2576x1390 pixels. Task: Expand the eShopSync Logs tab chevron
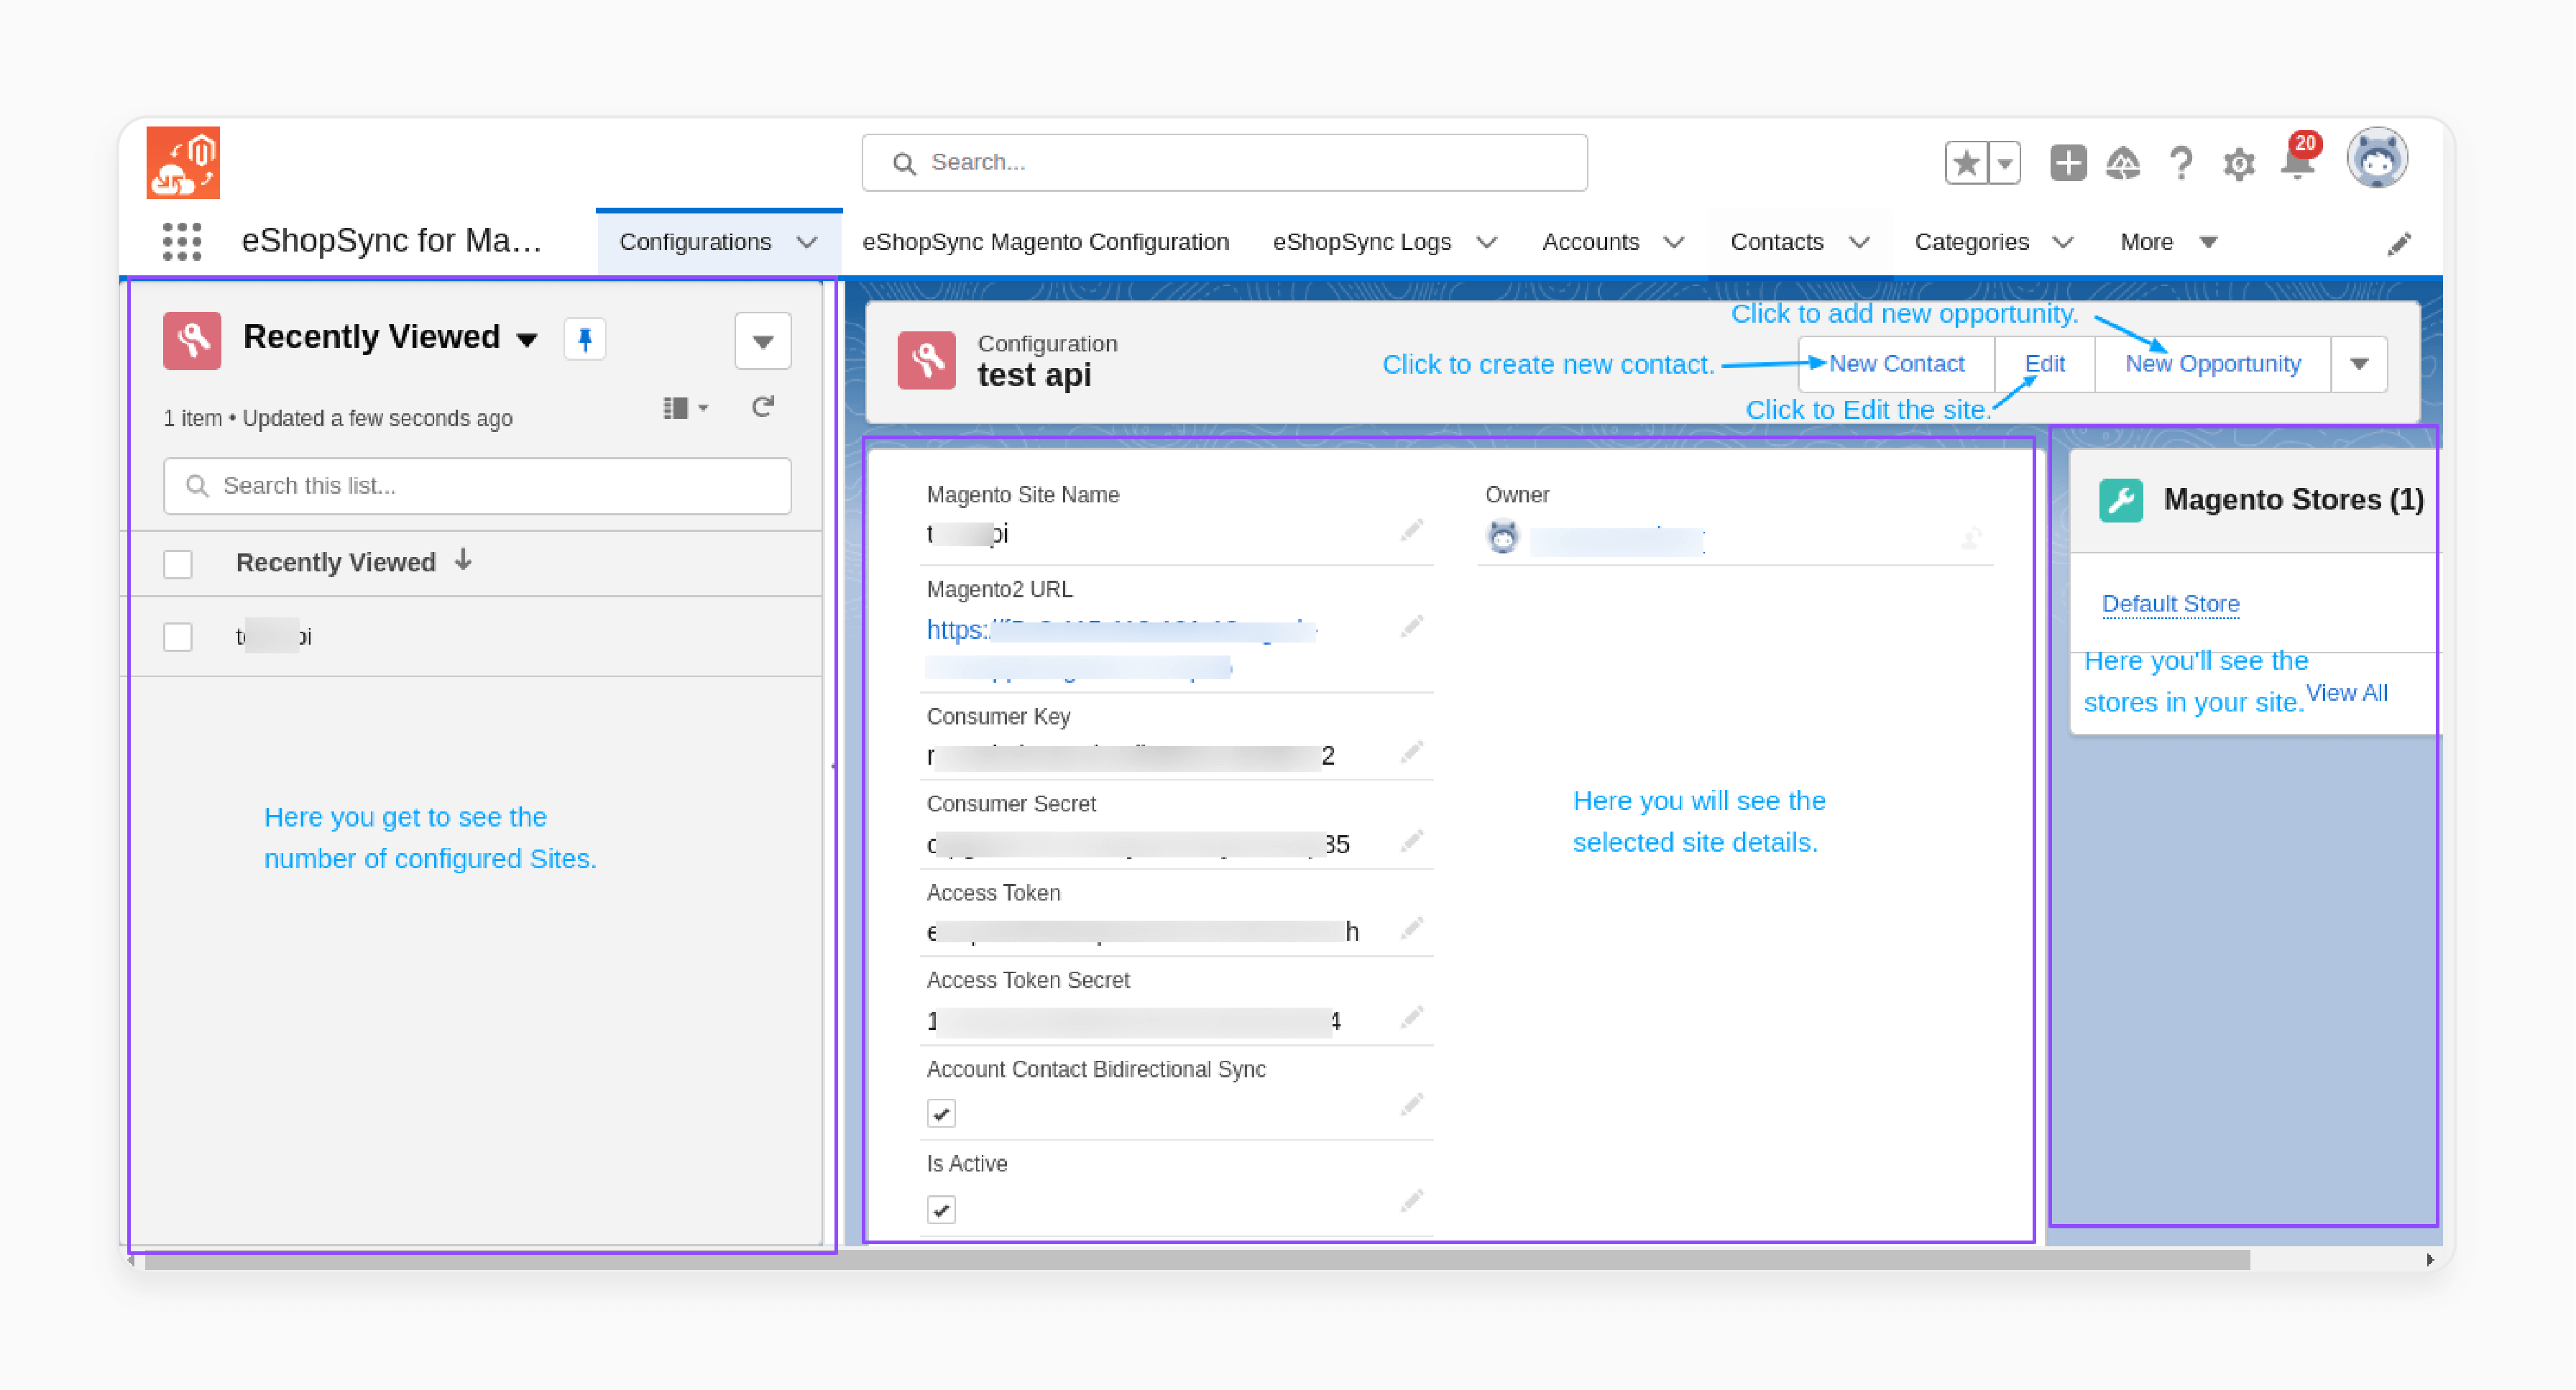pyautogui.click(x=1487, y=243)
